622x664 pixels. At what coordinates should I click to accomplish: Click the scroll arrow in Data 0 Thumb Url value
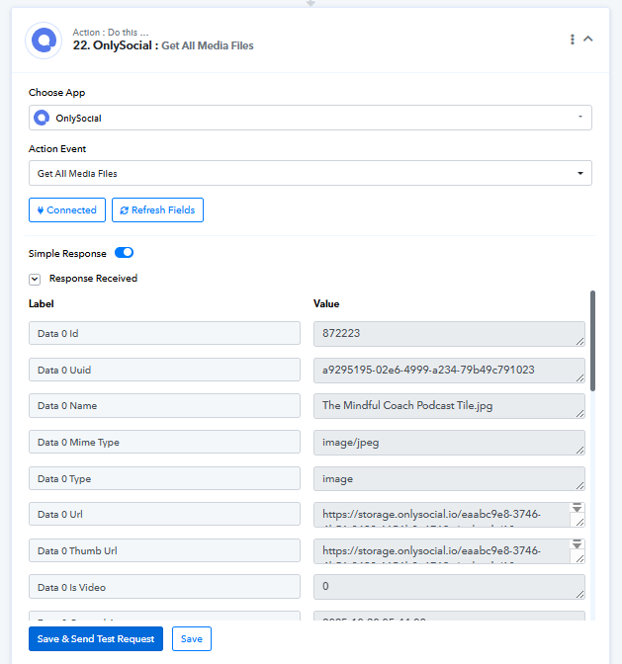pos(578,544)
